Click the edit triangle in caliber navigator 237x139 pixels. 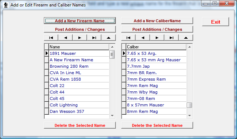point(186,38)
